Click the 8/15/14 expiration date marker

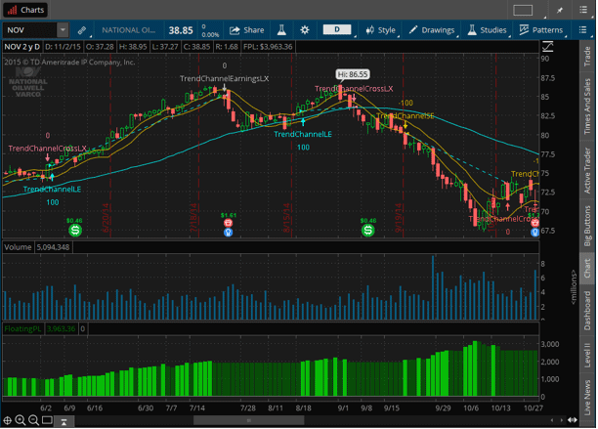pyautogui.click(x=287, y=217)
